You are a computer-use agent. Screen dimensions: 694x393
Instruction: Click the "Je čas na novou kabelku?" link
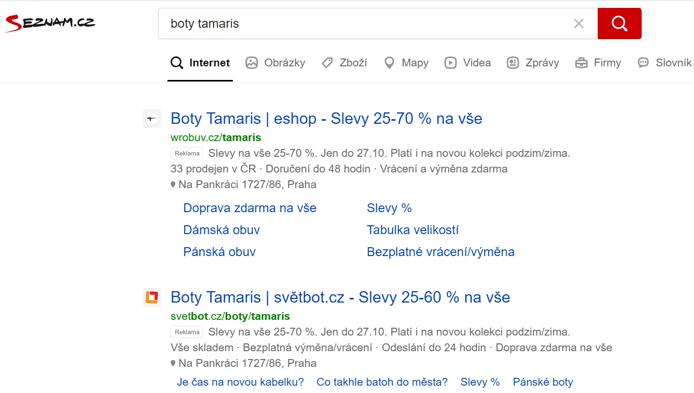pyautogui.click(x=240, y=382)
